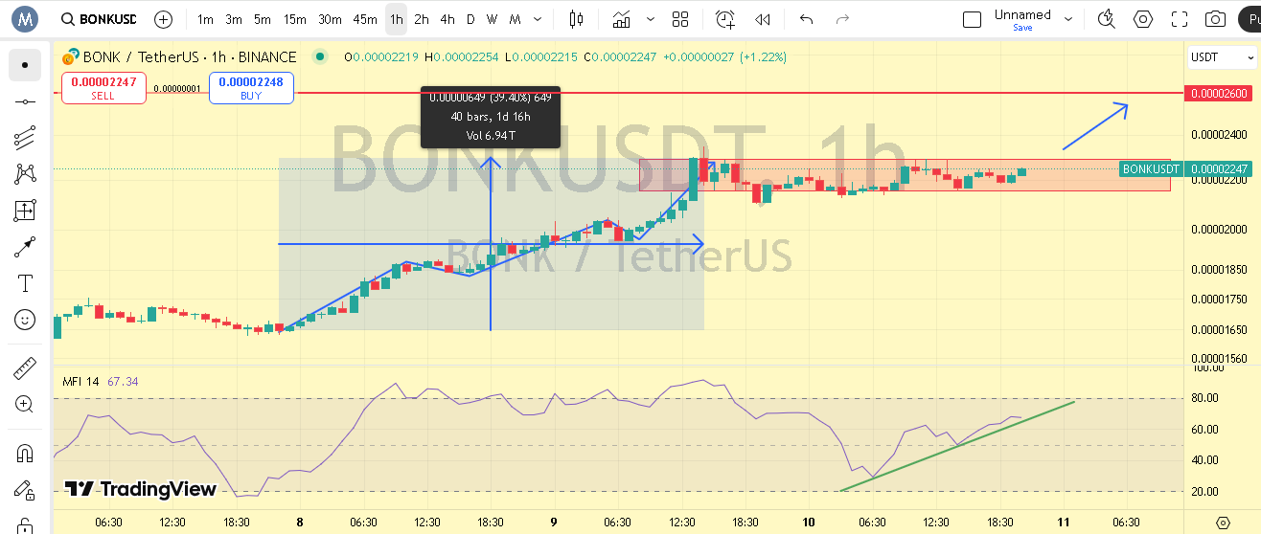Open price scale settings gear
Viewport: 1261px width, 534px height.
point(1222,523)
